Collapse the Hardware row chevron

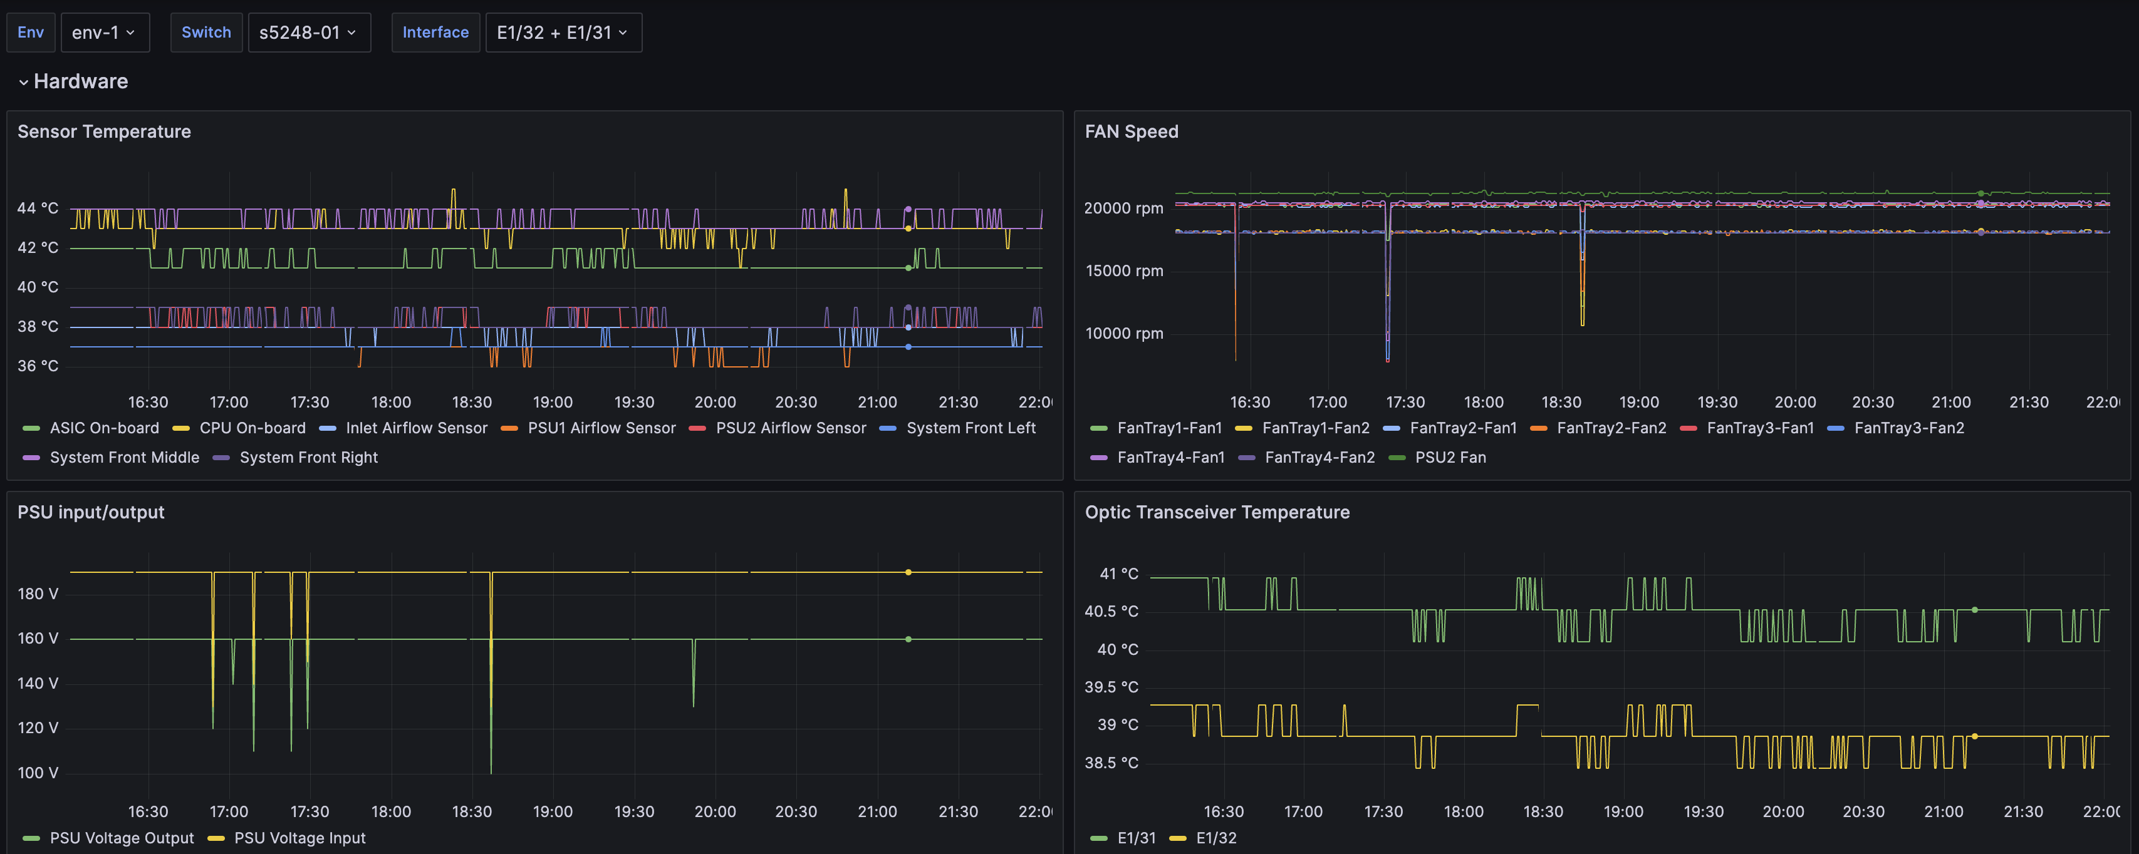tap(23, 82)
